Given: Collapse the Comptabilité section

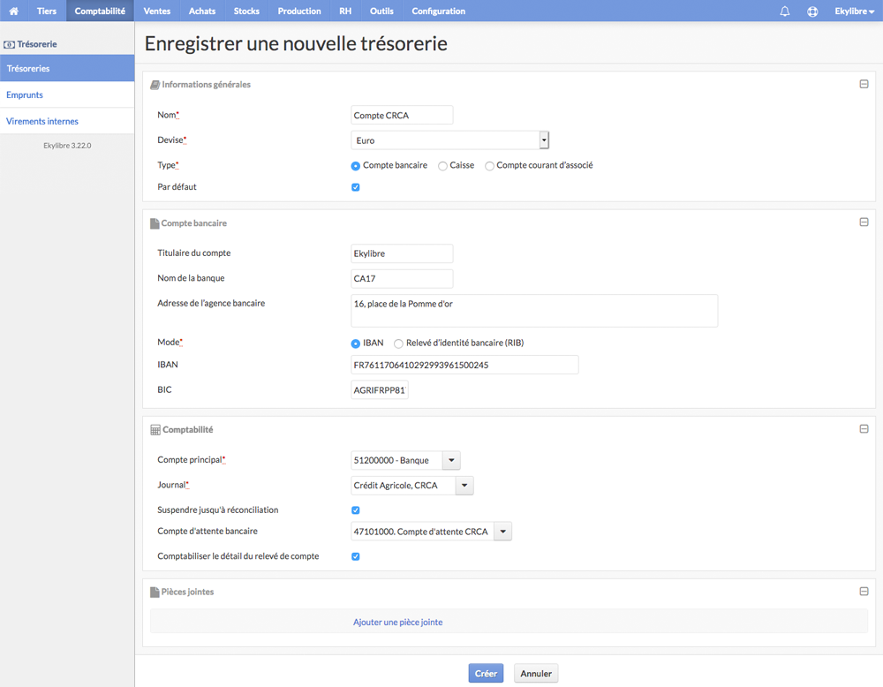Looking at the screenshot, I should coord(864,429).
